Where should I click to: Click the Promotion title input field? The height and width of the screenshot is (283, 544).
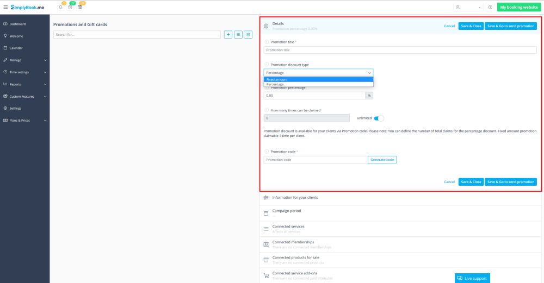coord(400,50)
